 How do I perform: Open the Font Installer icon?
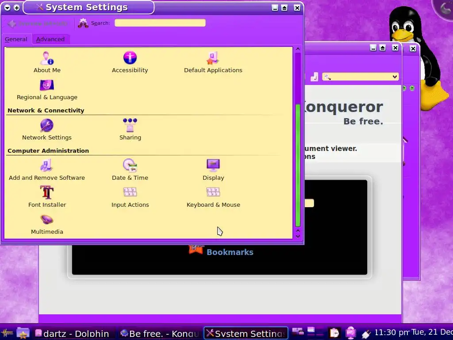point(47,192)
